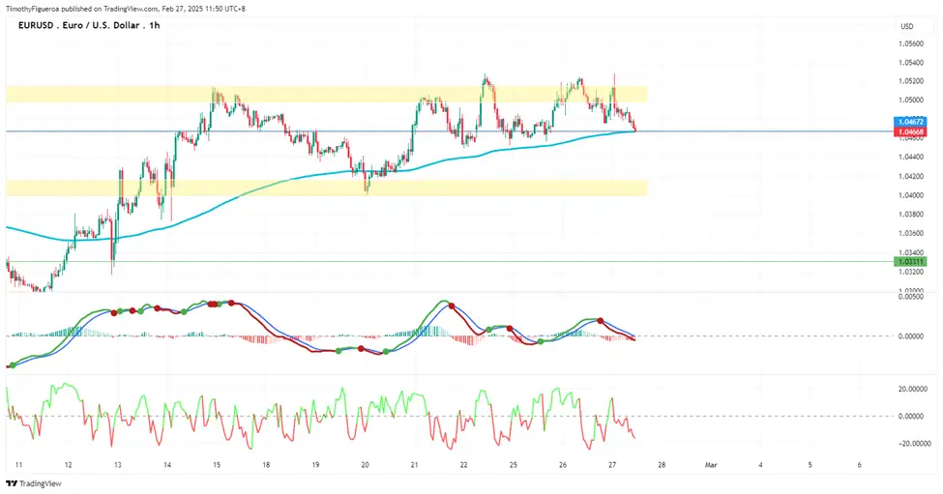Click the EURUSD Euro / U.S. Dollar 1h title
This screenshot has height=494, width=943.
[x=89, y=25]
